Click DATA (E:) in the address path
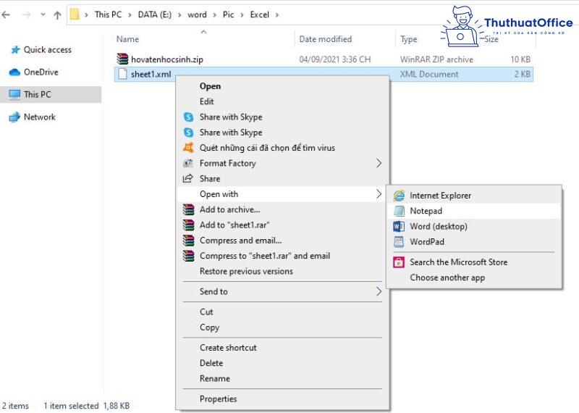 point(154,14)
